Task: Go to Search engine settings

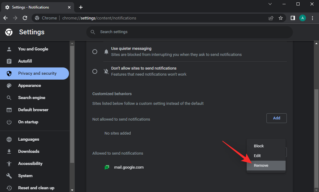Action: 32,98
